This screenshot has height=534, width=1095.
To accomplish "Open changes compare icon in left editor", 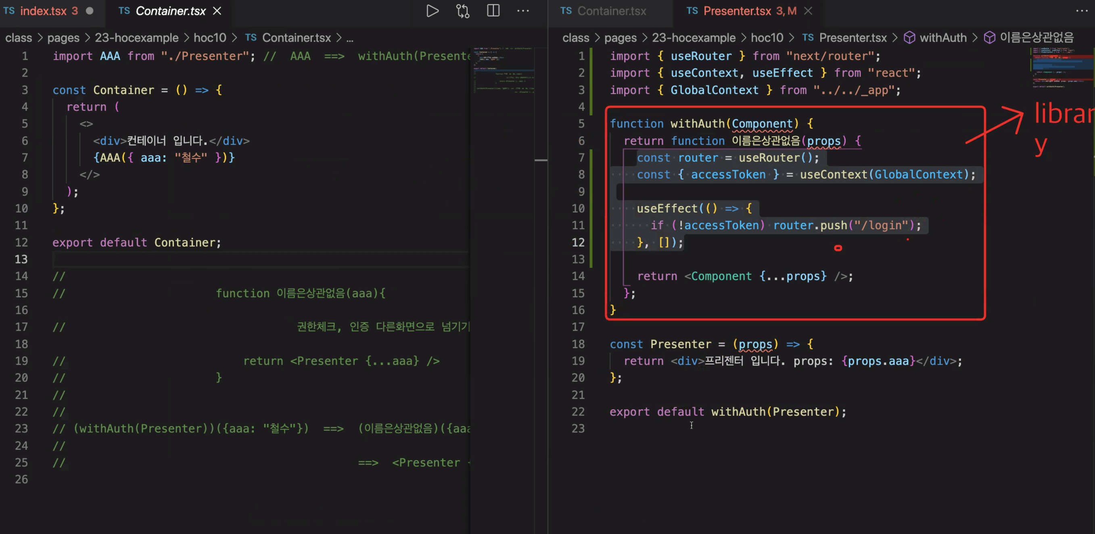I will point(462,11).
